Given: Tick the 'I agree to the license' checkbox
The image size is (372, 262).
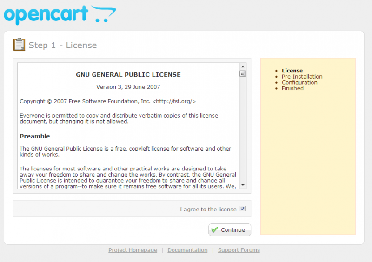Looking at the screenshot, I should (242, 209).
